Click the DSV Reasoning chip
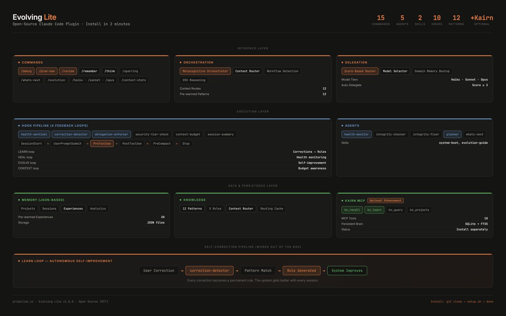 coord(194,80)
